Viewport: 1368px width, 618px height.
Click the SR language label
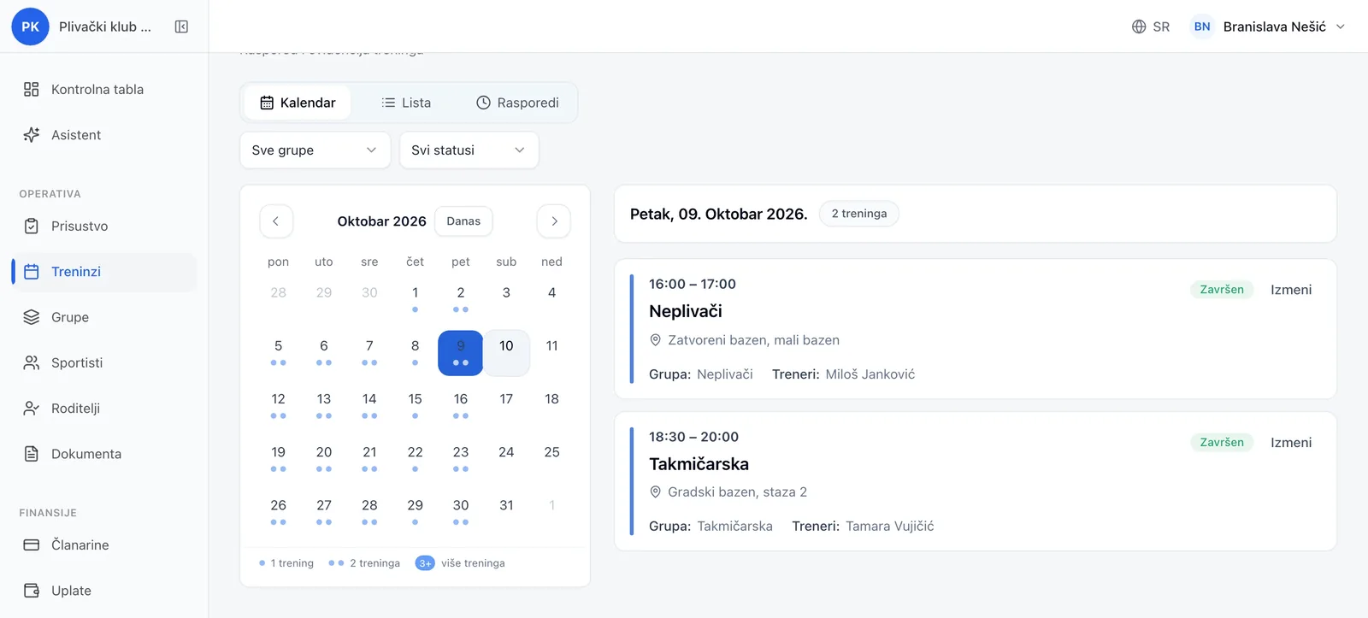tap(1161, 26)
